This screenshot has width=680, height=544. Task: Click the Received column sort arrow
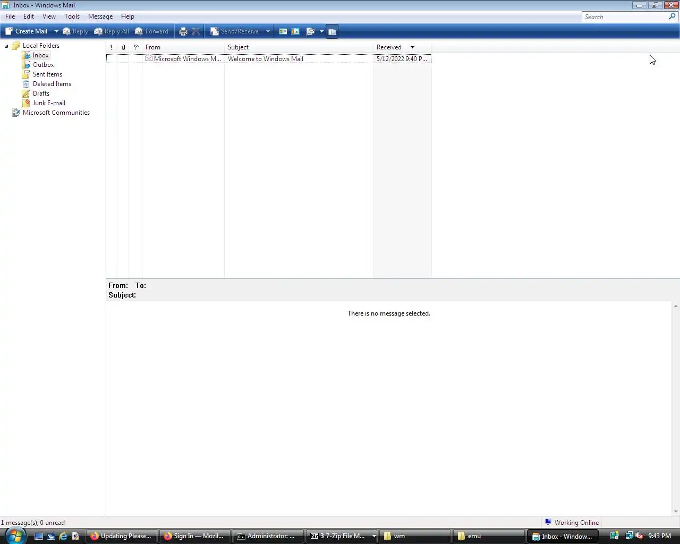pyautogui.click(x=412, y=47)
